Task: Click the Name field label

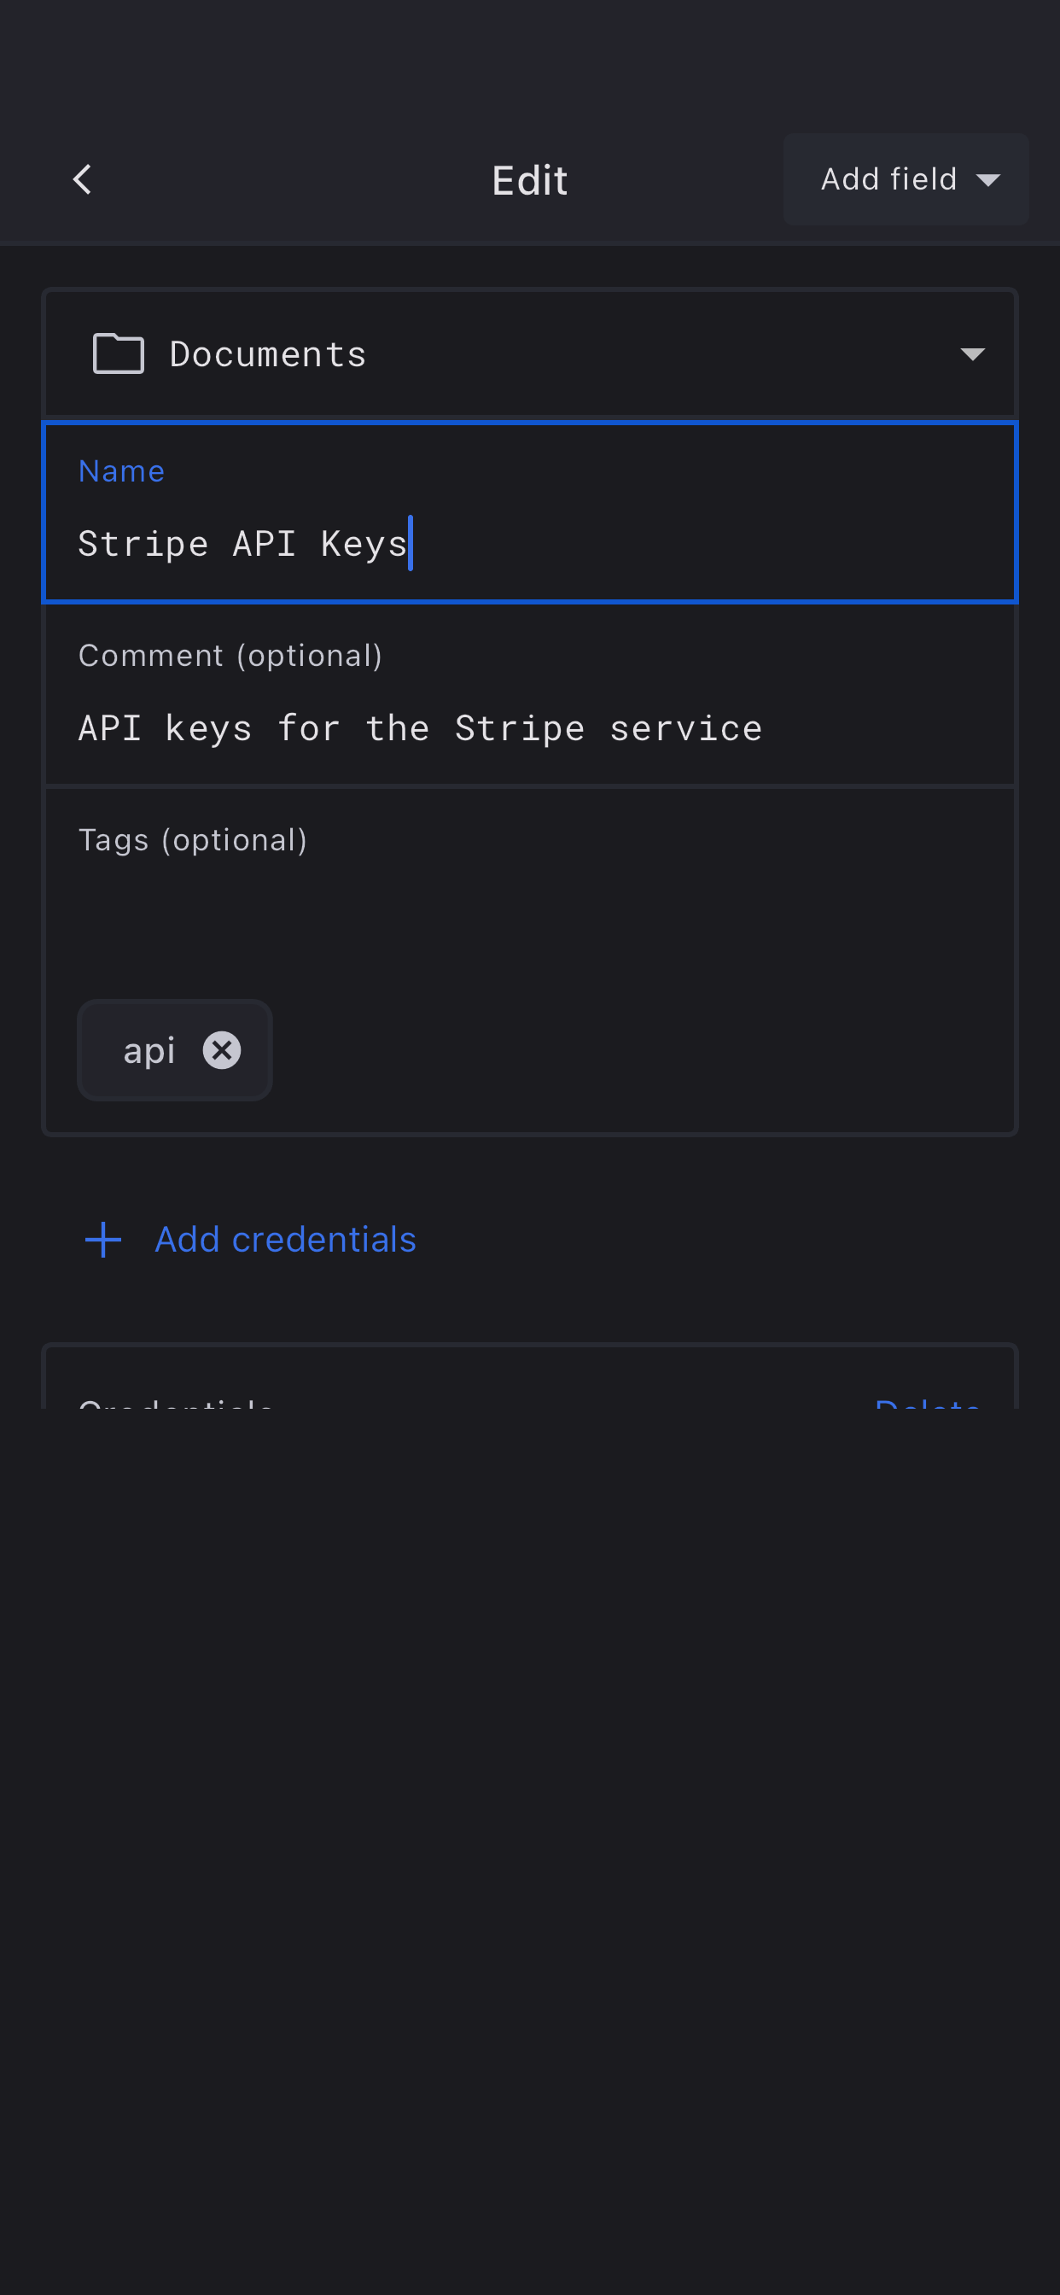Action: click(121, 470)
